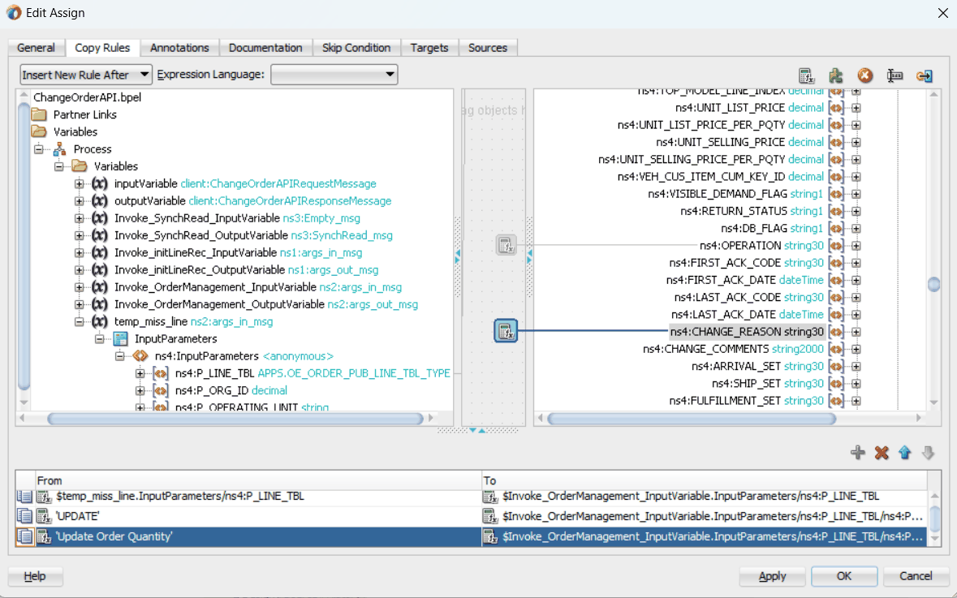Click the right target tree horizontal scrollbar

(691, 419)
